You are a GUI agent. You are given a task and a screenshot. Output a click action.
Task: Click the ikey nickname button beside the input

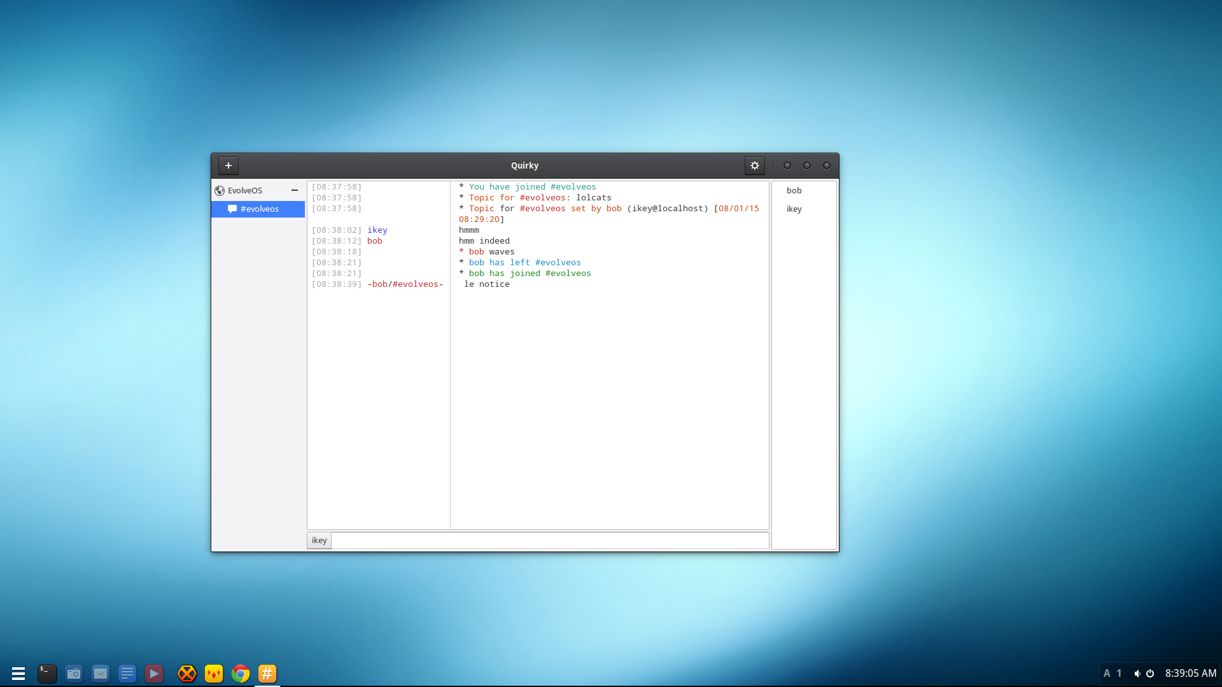320,541
